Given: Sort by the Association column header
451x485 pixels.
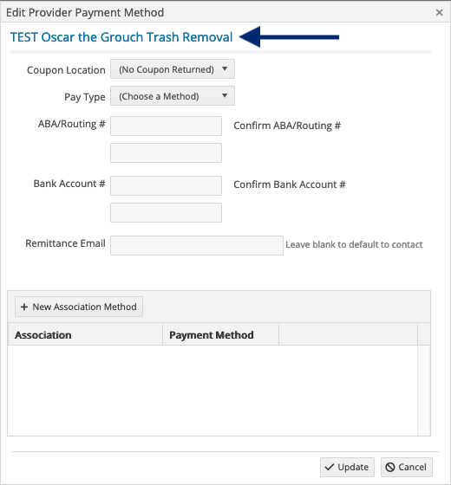Looking at the screenshot, I should point(85,334).
